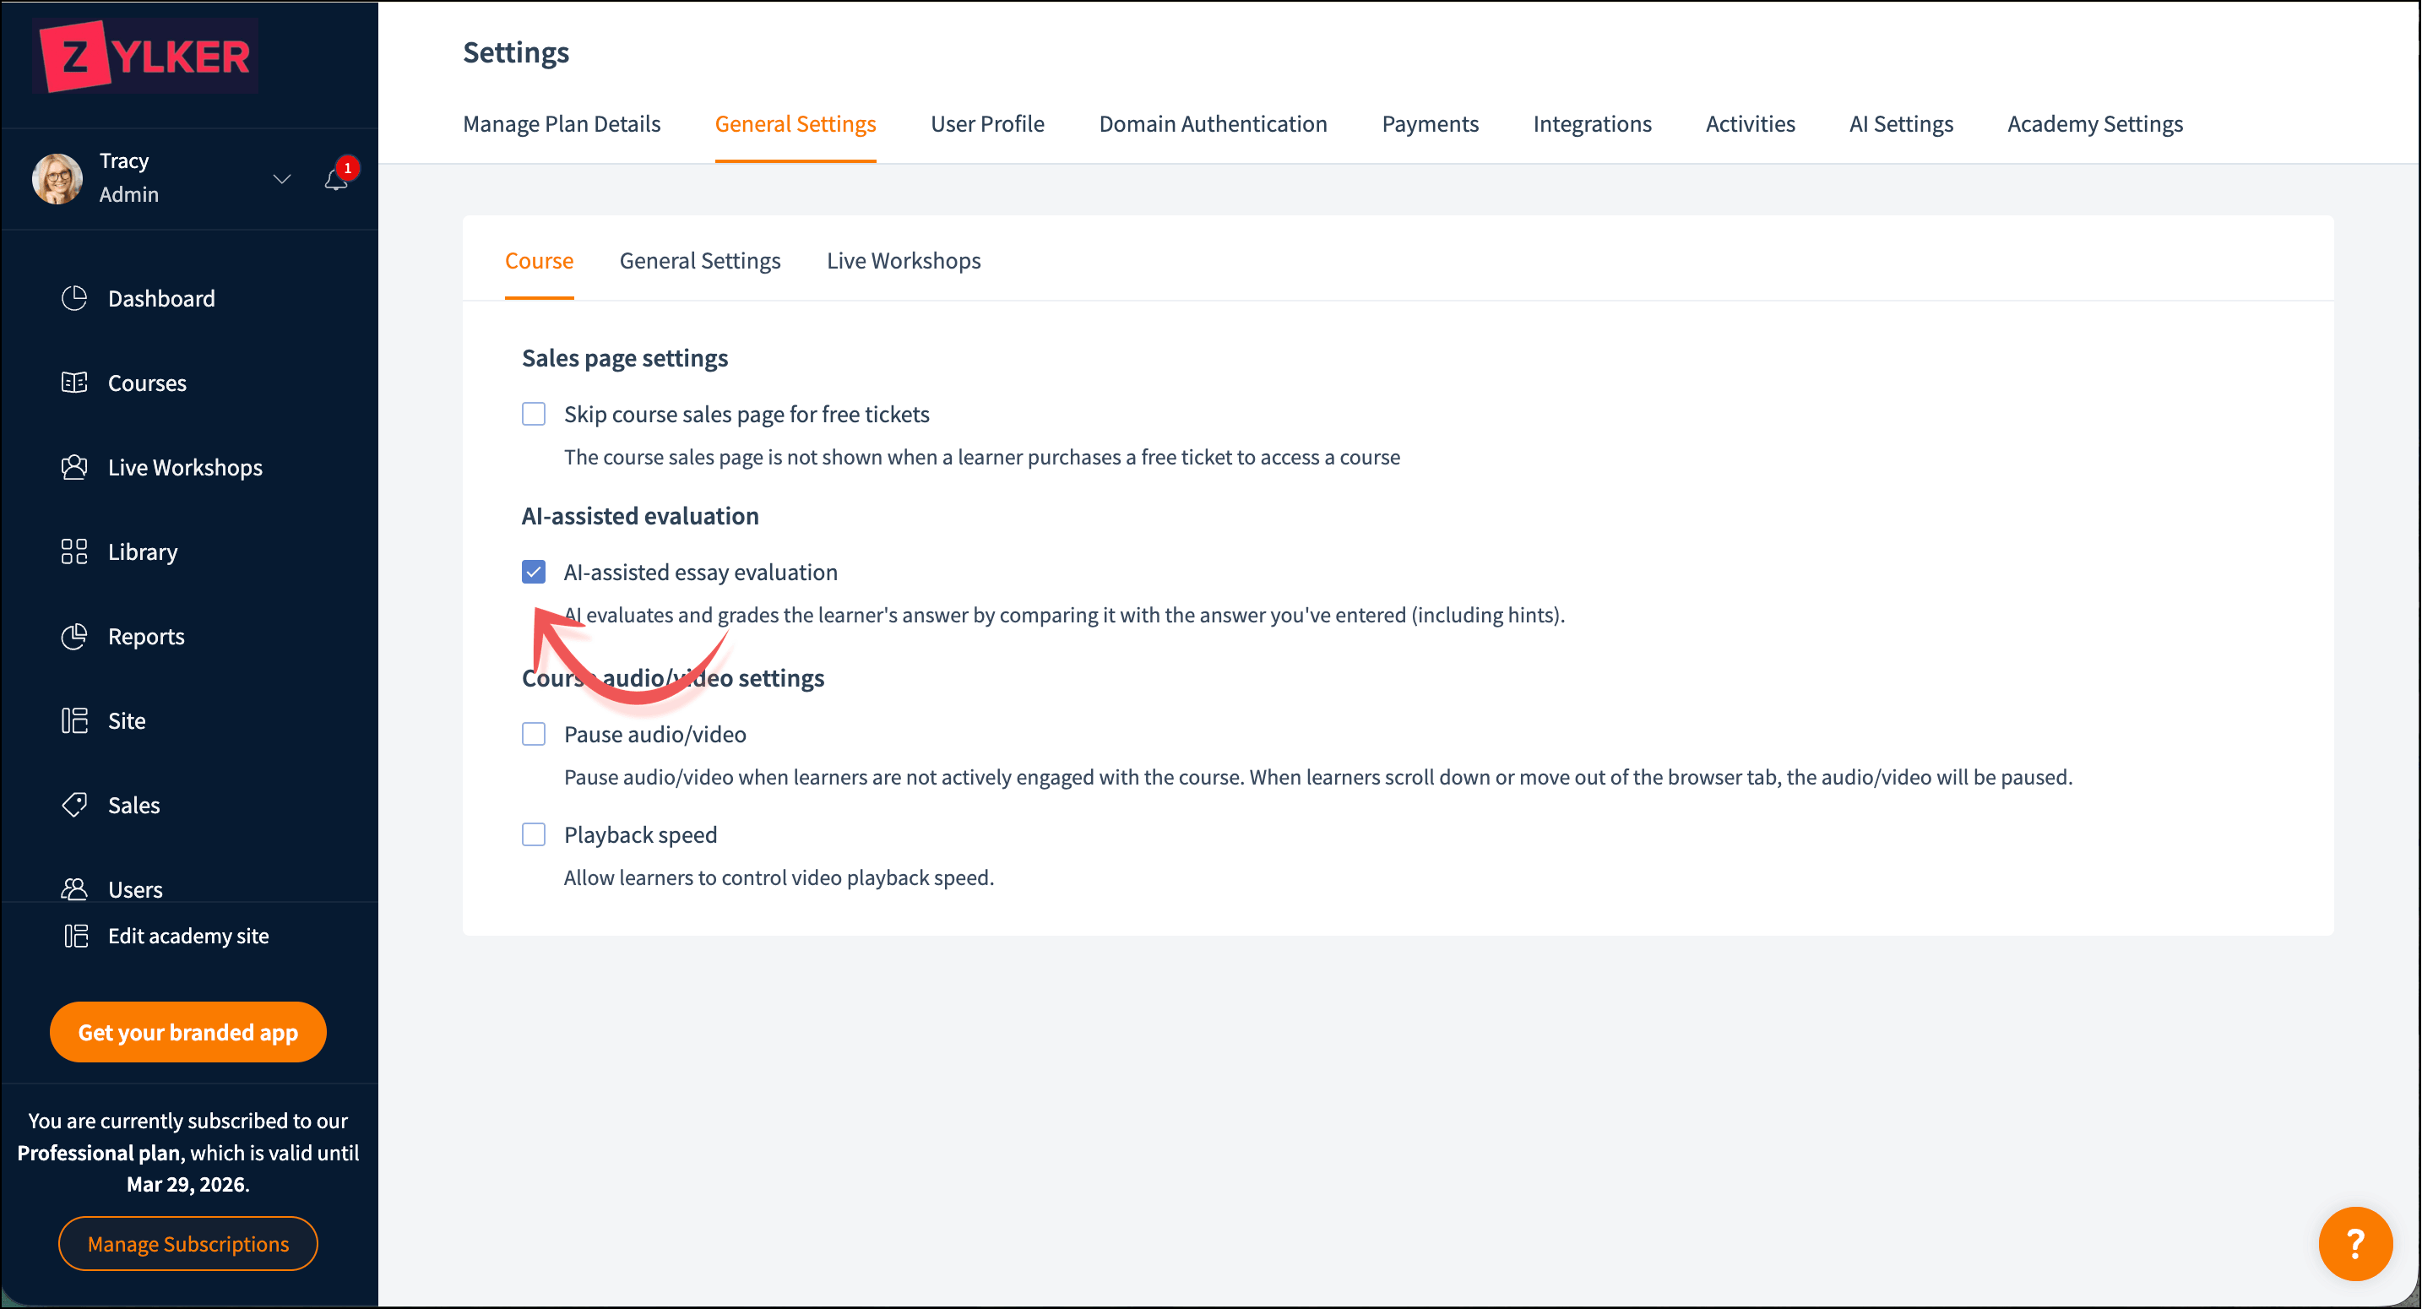Click the Dashboard icon in sidebar

(74, 298)
